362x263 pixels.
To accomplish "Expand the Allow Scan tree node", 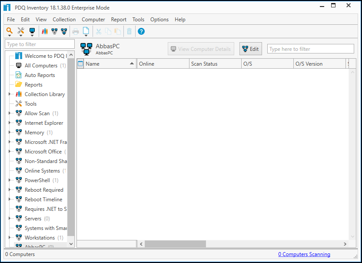I will pos(10,113).
